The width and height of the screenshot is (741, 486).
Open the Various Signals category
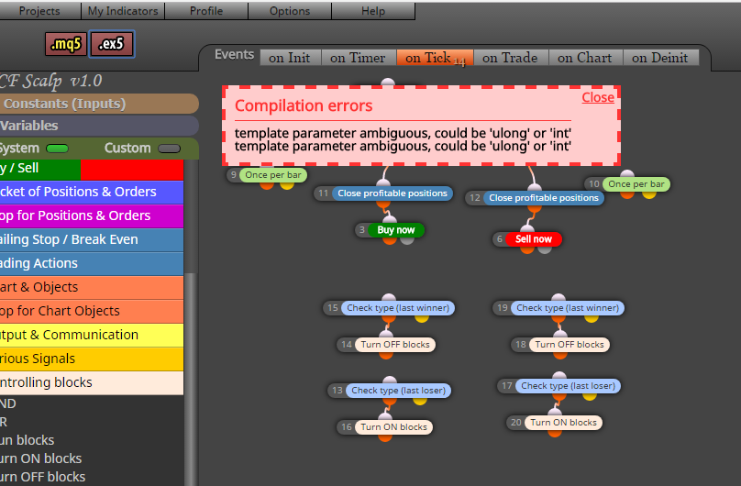click(x=91, y=359)
